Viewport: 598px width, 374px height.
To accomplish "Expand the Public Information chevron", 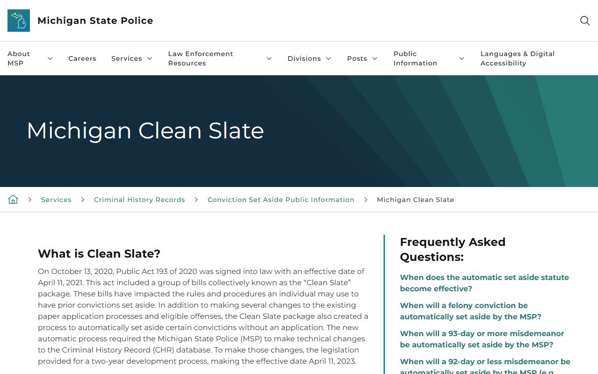I will (462, 58).
